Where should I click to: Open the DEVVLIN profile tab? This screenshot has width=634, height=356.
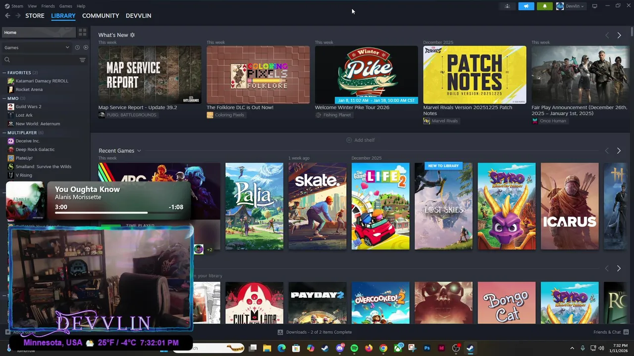click(138, 16)
